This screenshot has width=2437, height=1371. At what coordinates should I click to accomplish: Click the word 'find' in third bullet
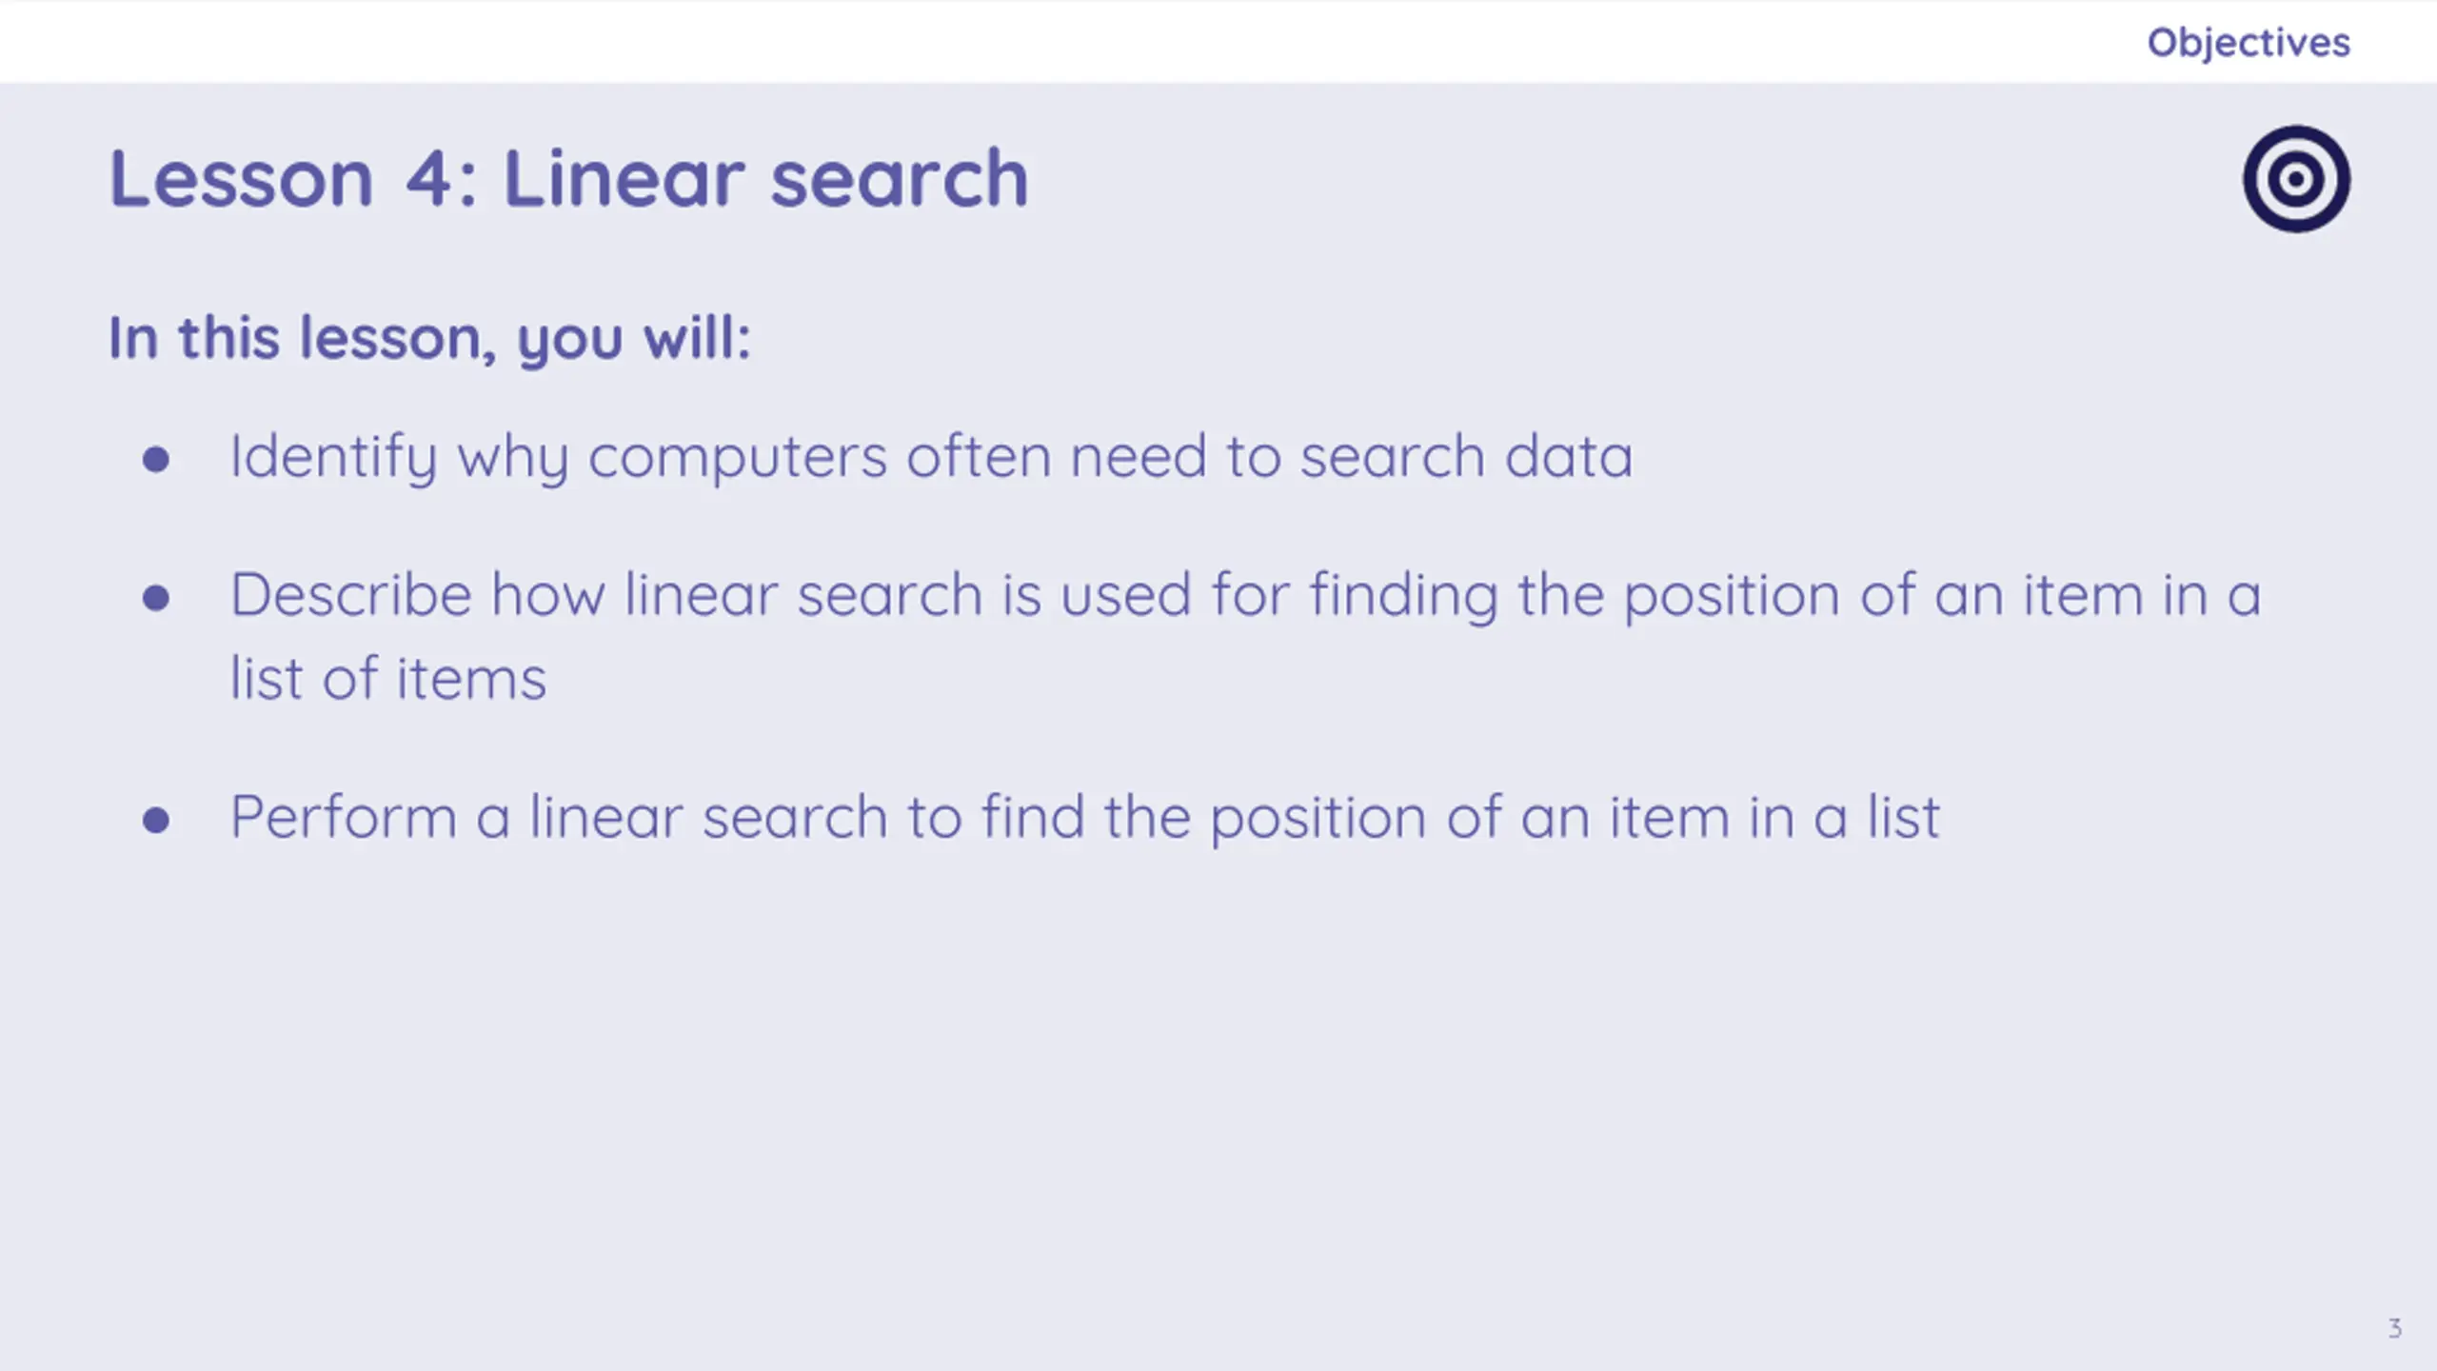point(1033,817)
